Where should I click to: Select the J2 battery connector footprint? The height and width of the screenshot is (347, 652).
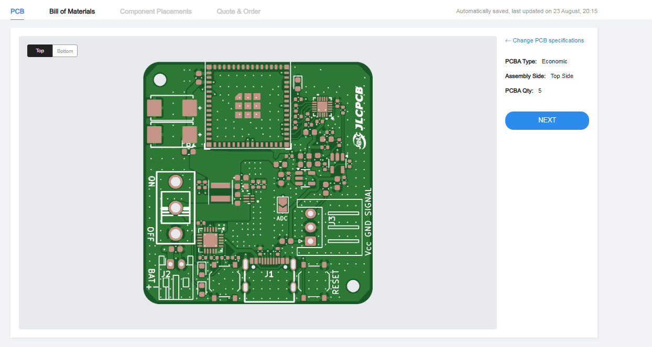173,280
